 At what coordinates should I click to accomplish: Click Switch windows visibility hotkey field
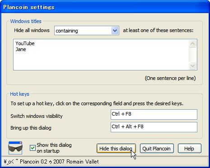[x=154, y=114]
